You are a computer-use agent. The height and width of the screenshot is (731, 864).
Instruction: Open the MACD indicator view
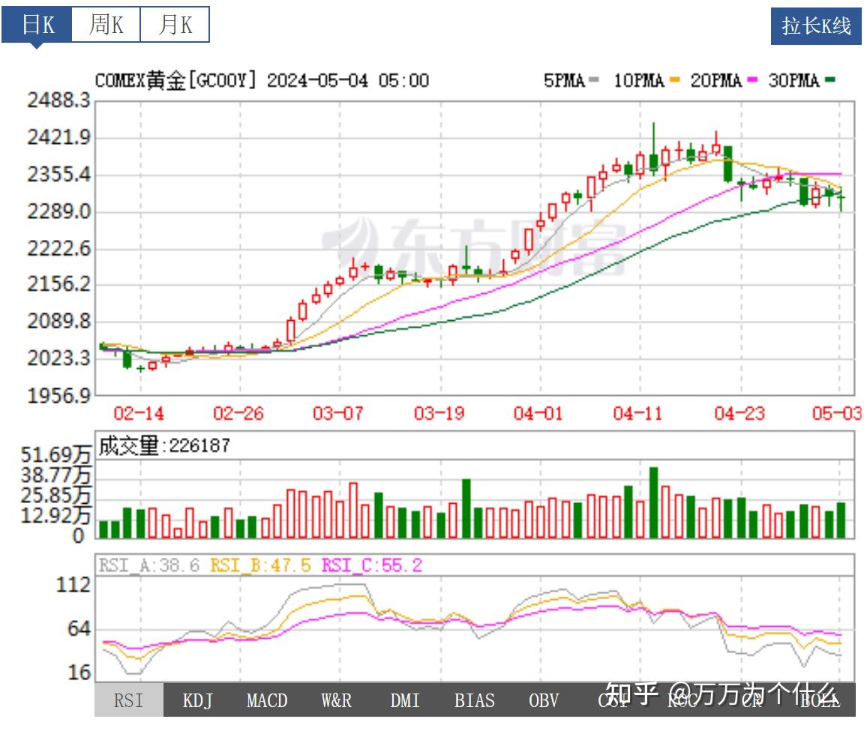tap(267, 701)
